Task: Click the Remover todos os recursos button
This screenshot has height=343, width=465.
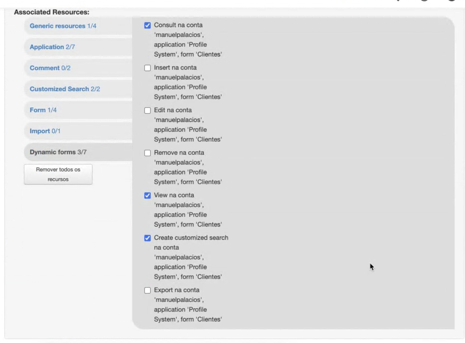Action: [58, 174]
